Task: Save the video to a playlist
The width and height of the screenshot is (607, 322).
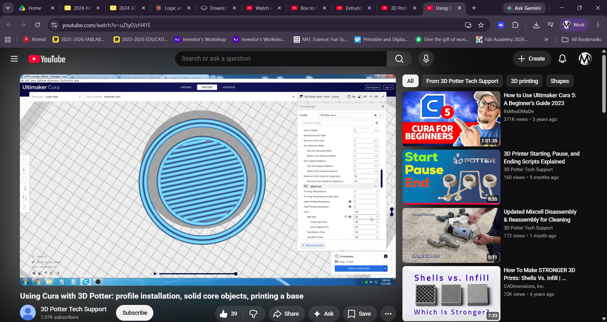Action: pos(360,314)
